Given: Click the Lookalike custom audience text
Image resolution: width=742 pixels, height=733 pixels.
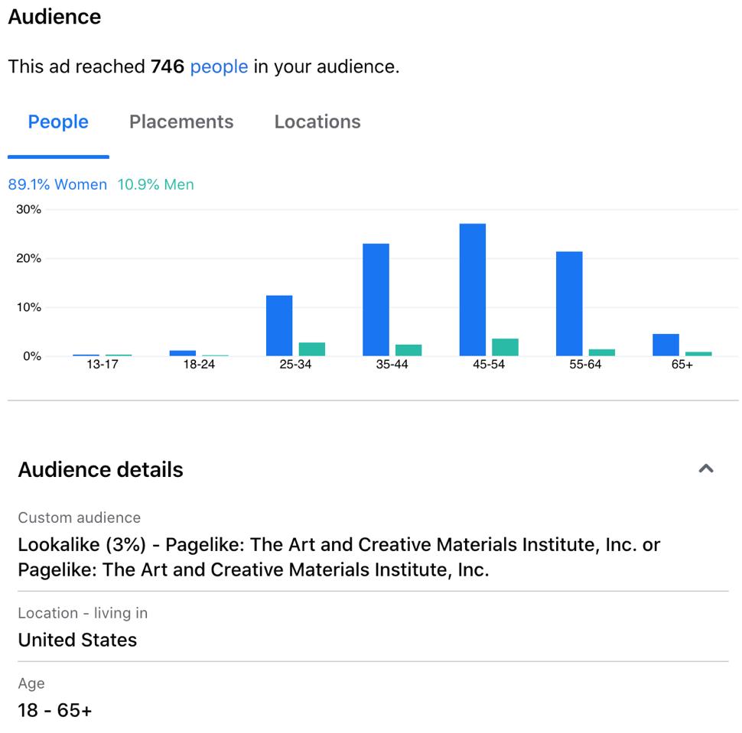Looking at the screenshot, I should (338, 556).
